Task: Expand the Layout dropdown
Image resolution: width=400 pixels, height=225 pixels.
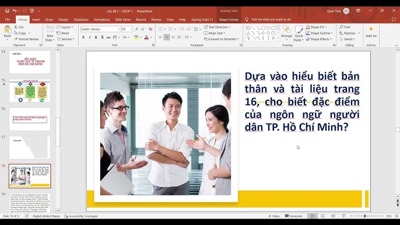Action: click(65, 27)
